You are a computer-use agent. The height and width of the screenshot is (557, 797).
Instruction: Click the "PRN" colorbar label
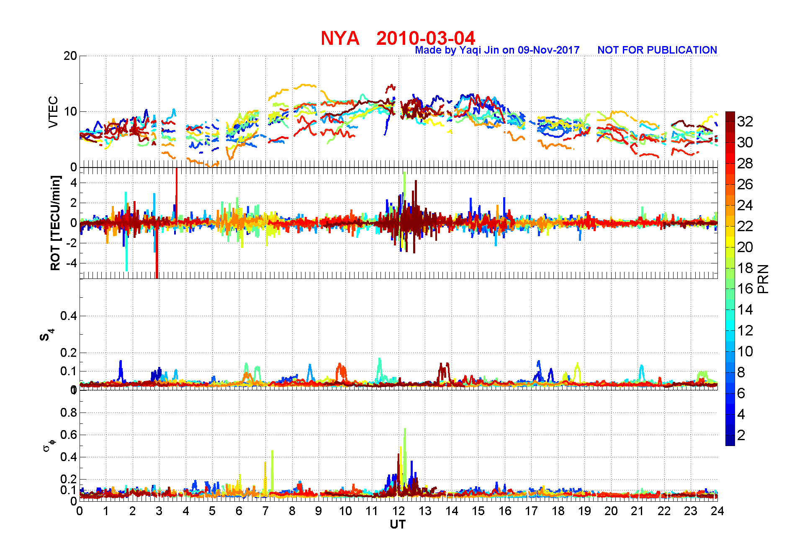click(x=763, y=279)
